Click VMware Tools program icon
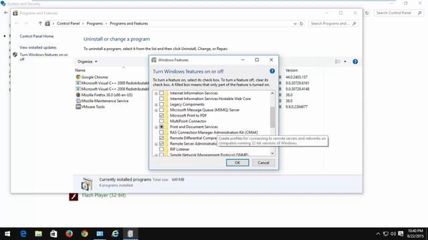The width and height of the screenshot is (428, 240). [x=78, y=107]
